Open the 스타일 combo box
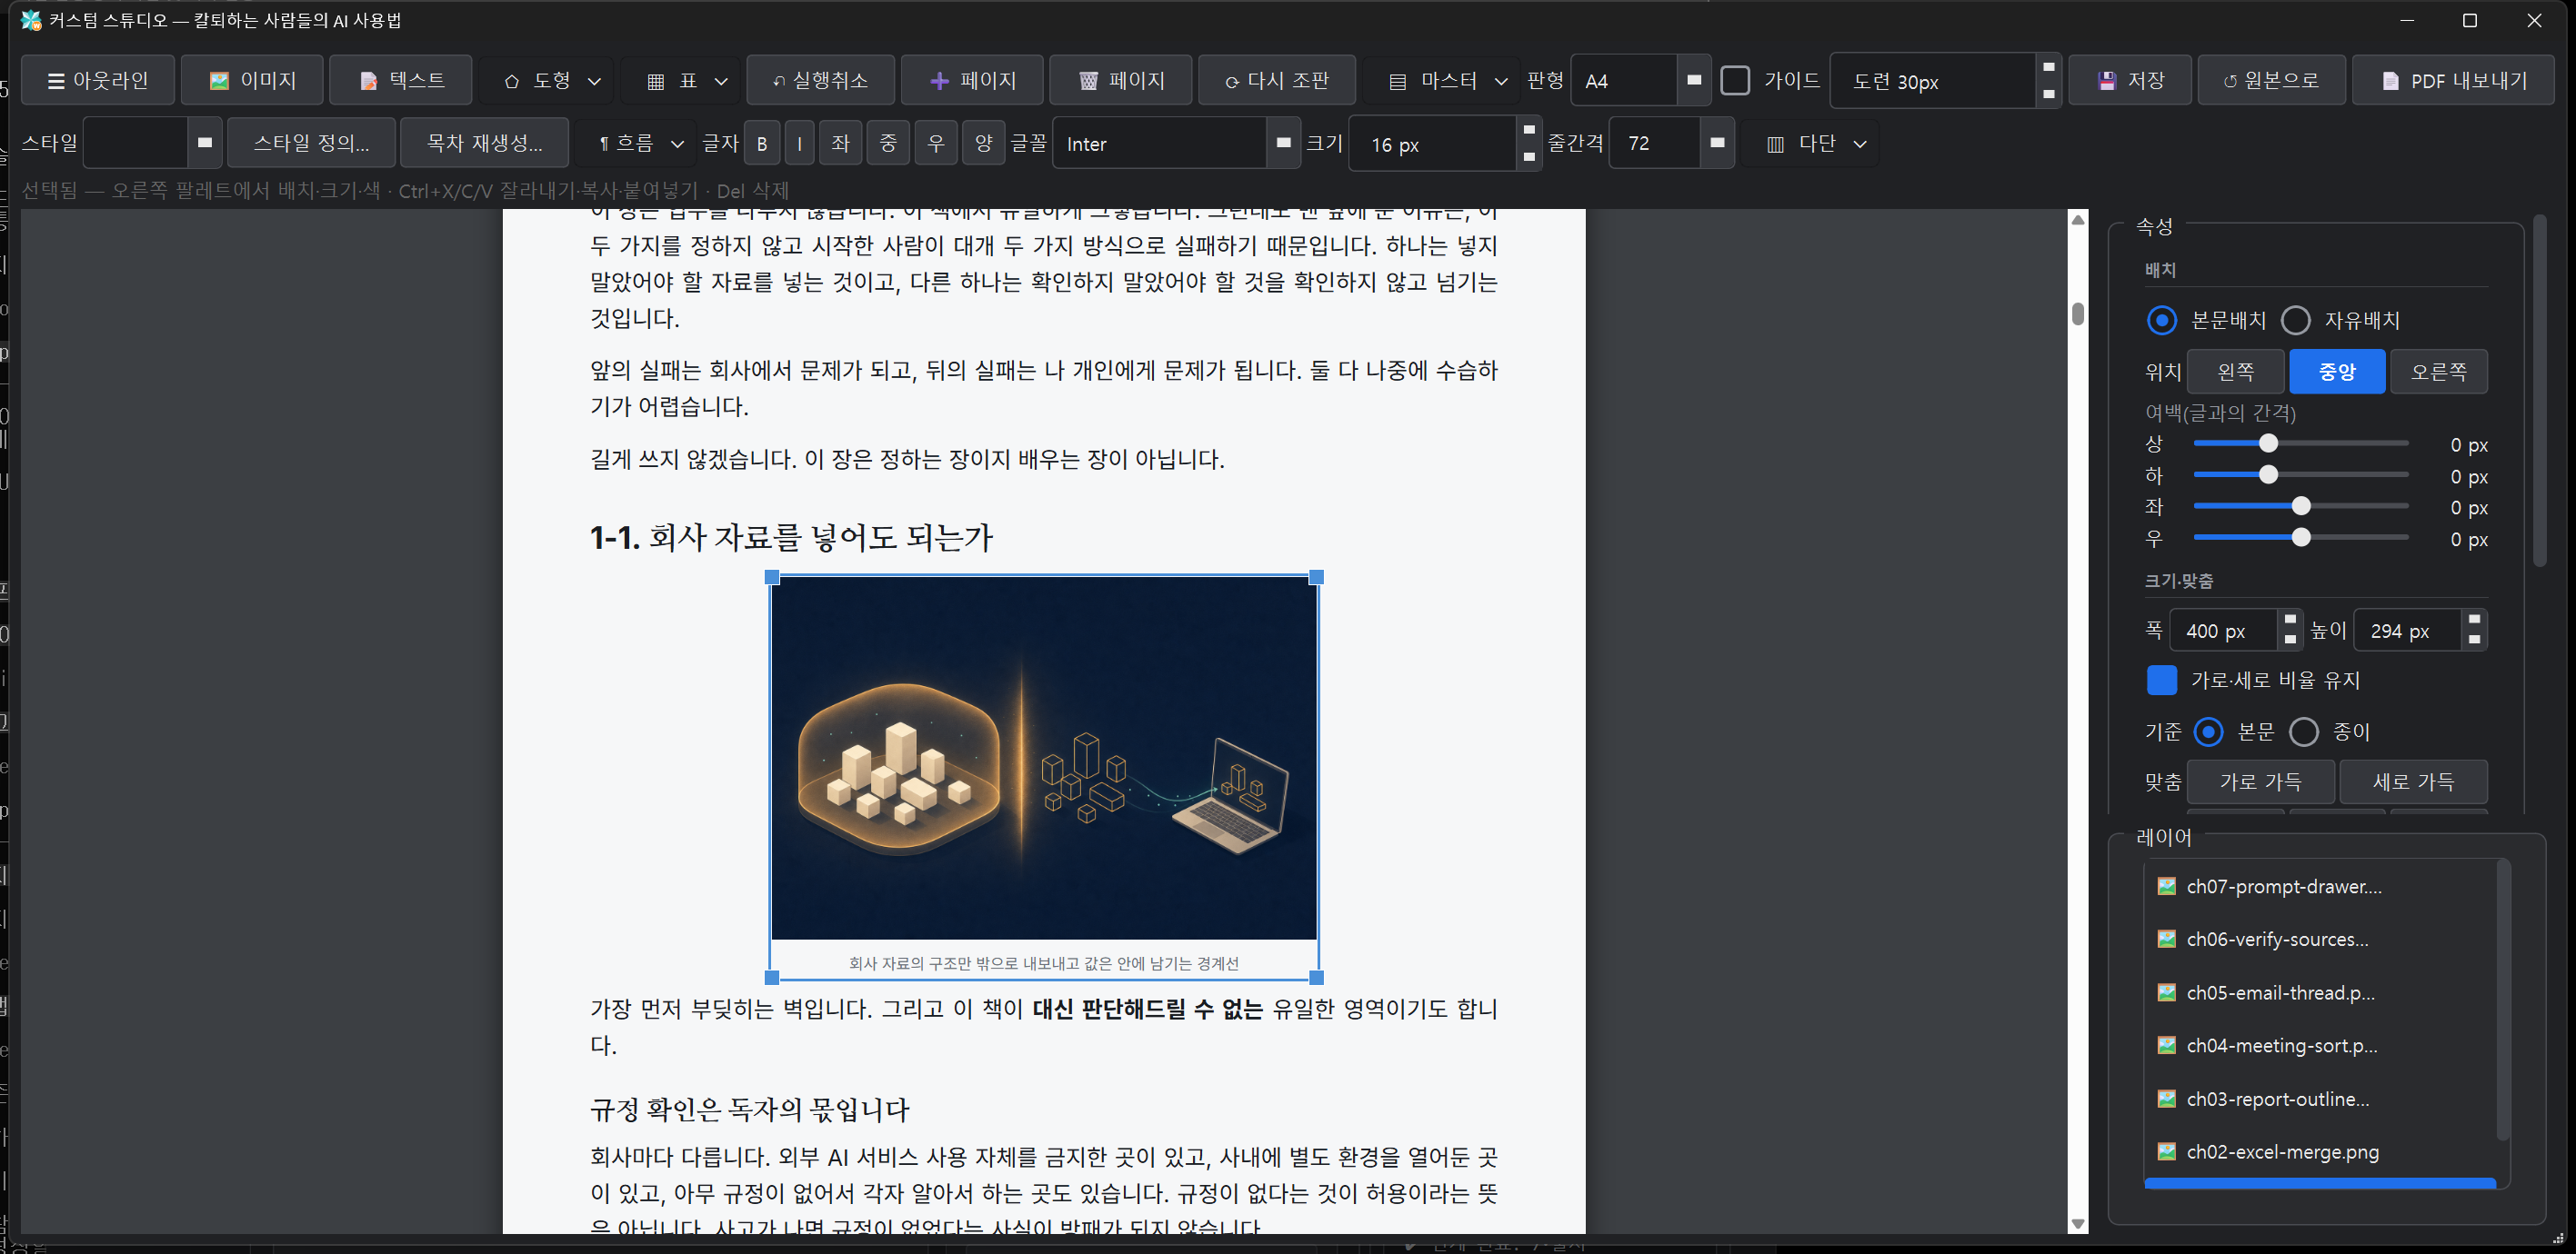The height and width of the screenshot is (1254, 2576). coord(153,143)
